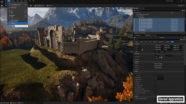Viewport: 186px width, 104px height.
Task: Toggle the Scale lock icon
Action: pos(142,50)
